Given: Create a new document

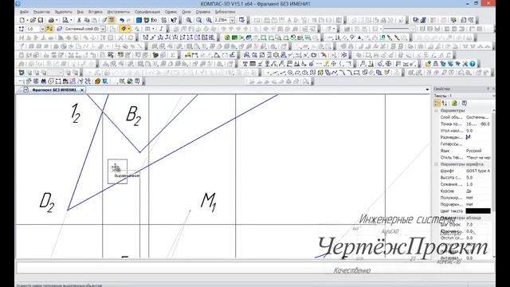Looking at the screenshot, I should [x=22, y=20].
